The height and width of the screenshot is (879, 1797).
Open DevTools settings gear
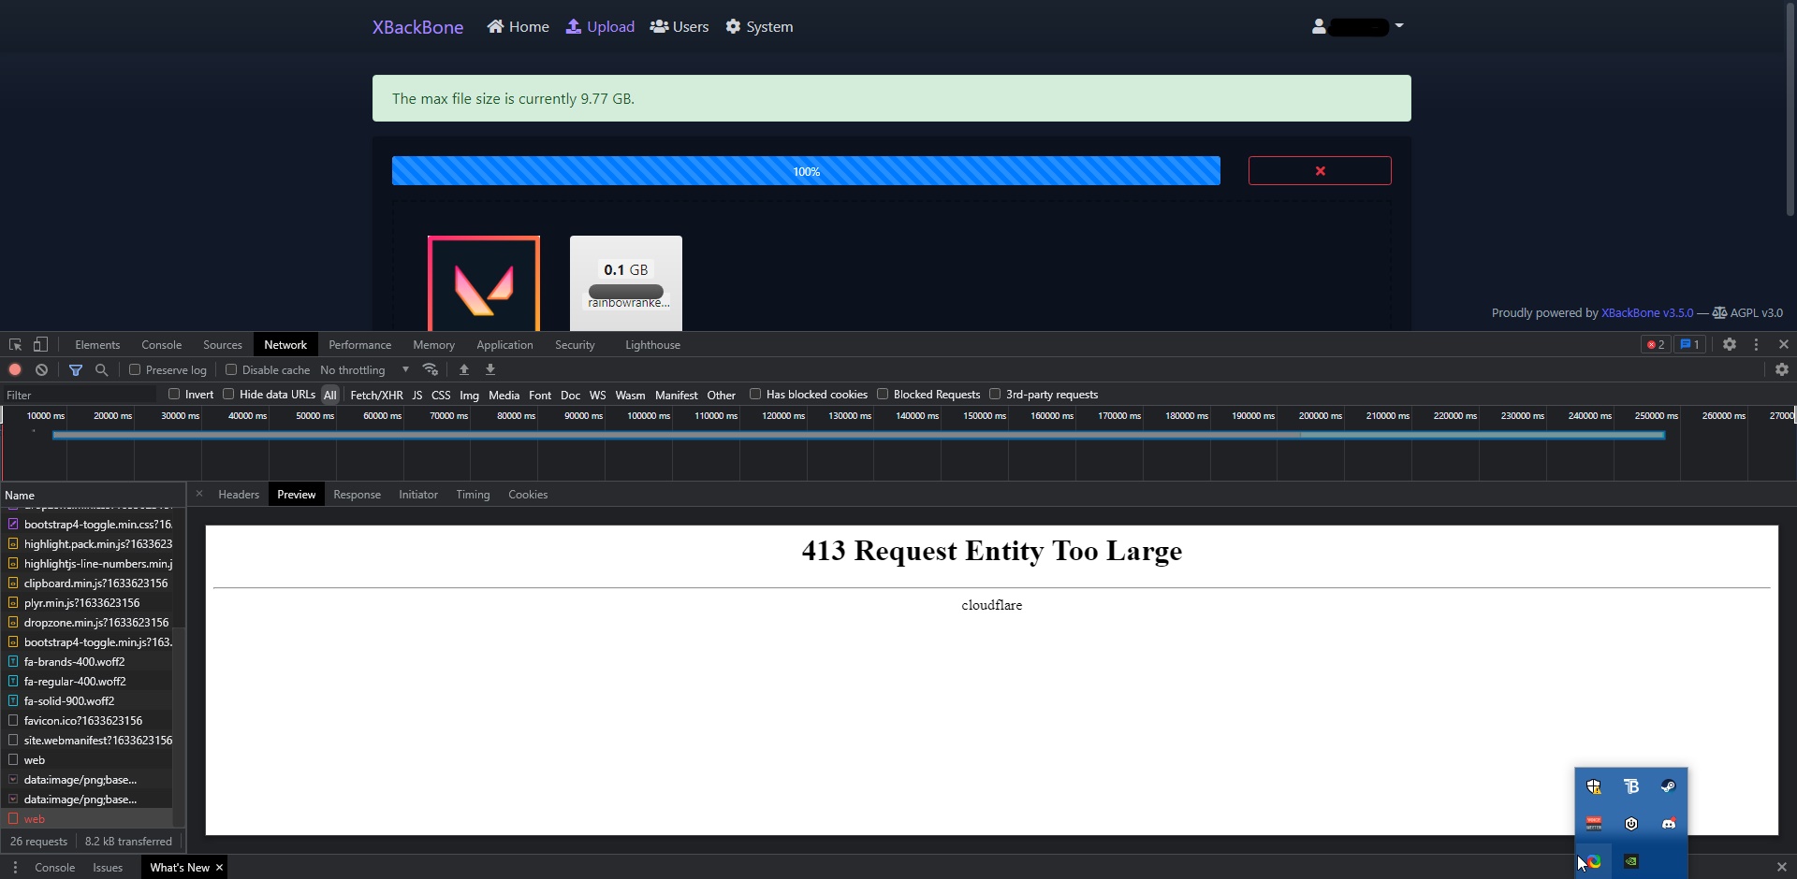click(x=1730, y=344)
